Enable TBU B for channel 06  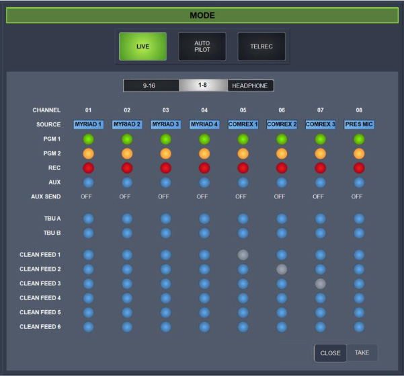pos(282,233)
